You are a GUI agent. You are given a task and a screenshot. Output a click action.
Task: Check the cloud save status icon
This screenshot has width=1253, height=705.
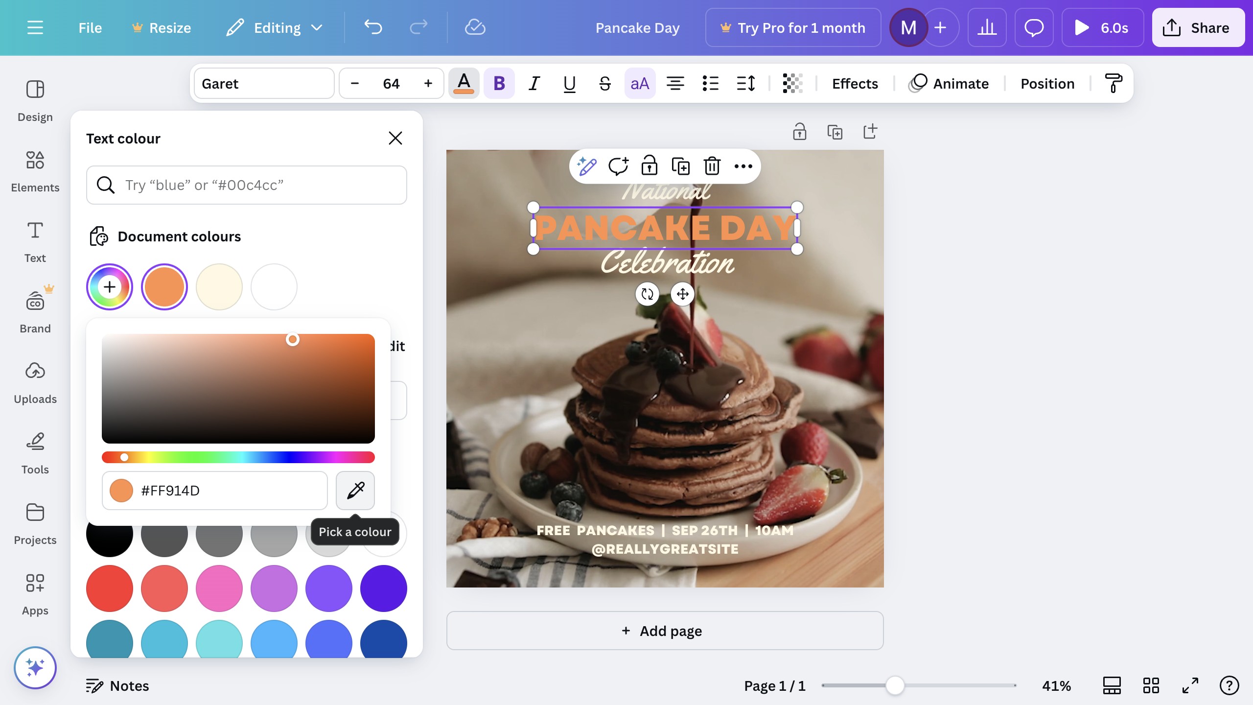point(475,28)
